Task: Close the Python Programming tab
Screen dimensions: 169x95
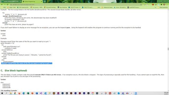Action: (x=41, y=2)
